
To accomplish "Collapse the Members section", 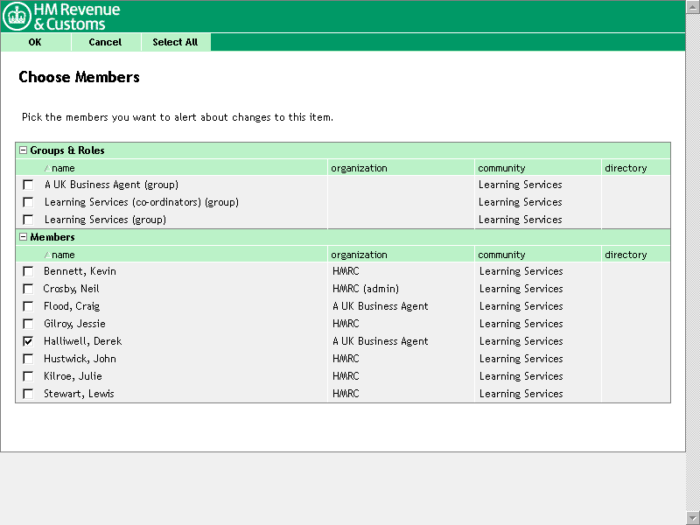I will pos(24,237).
